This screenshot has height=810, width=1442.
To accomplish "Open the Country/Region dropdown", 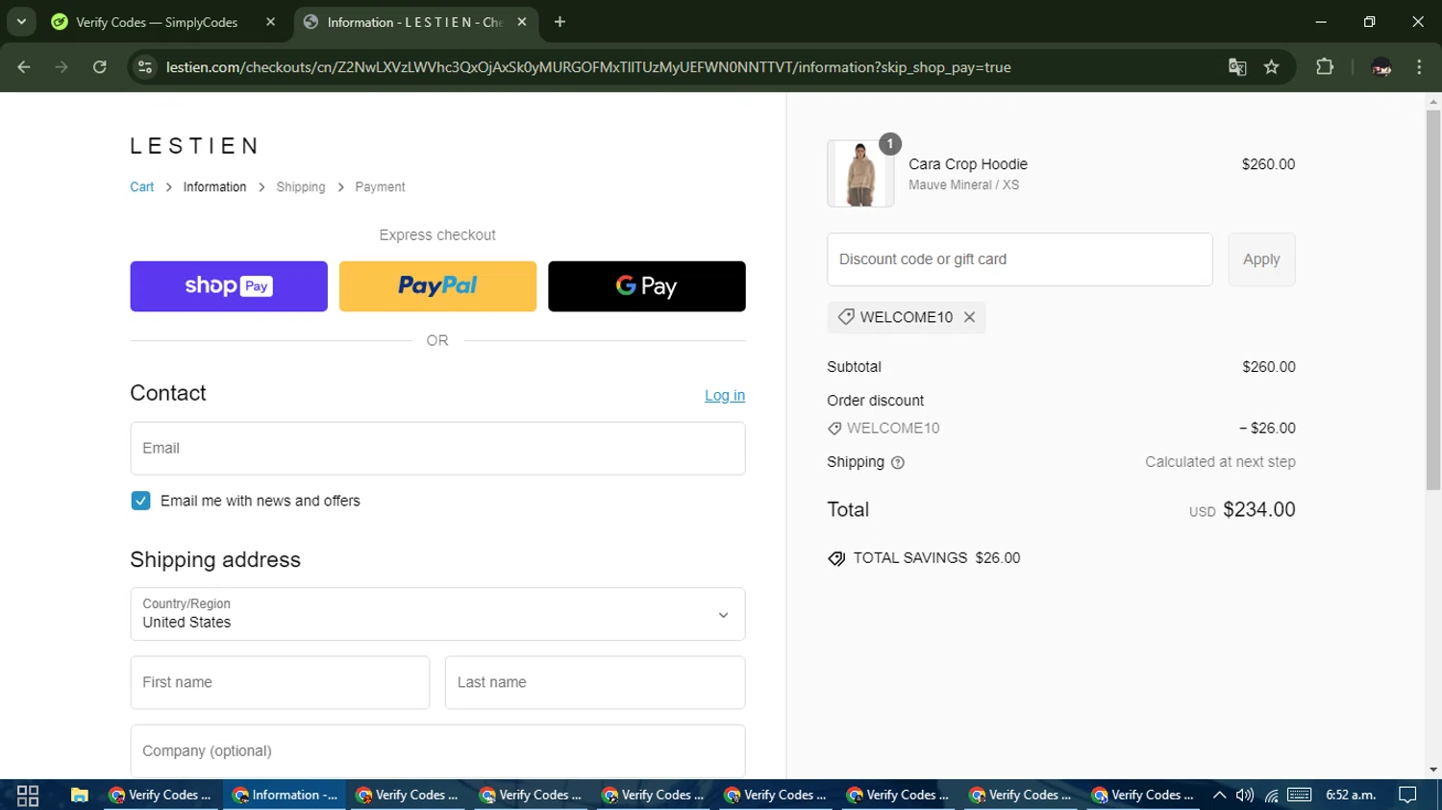I will (437, 614).
